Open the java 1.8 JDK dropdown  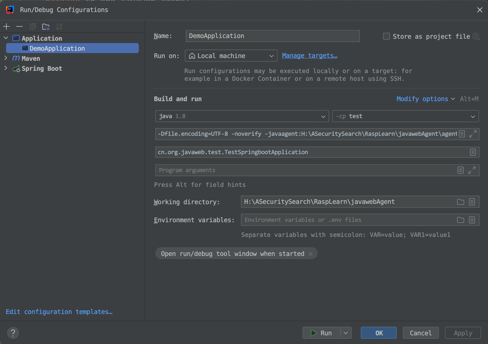(x=242, y=116)
